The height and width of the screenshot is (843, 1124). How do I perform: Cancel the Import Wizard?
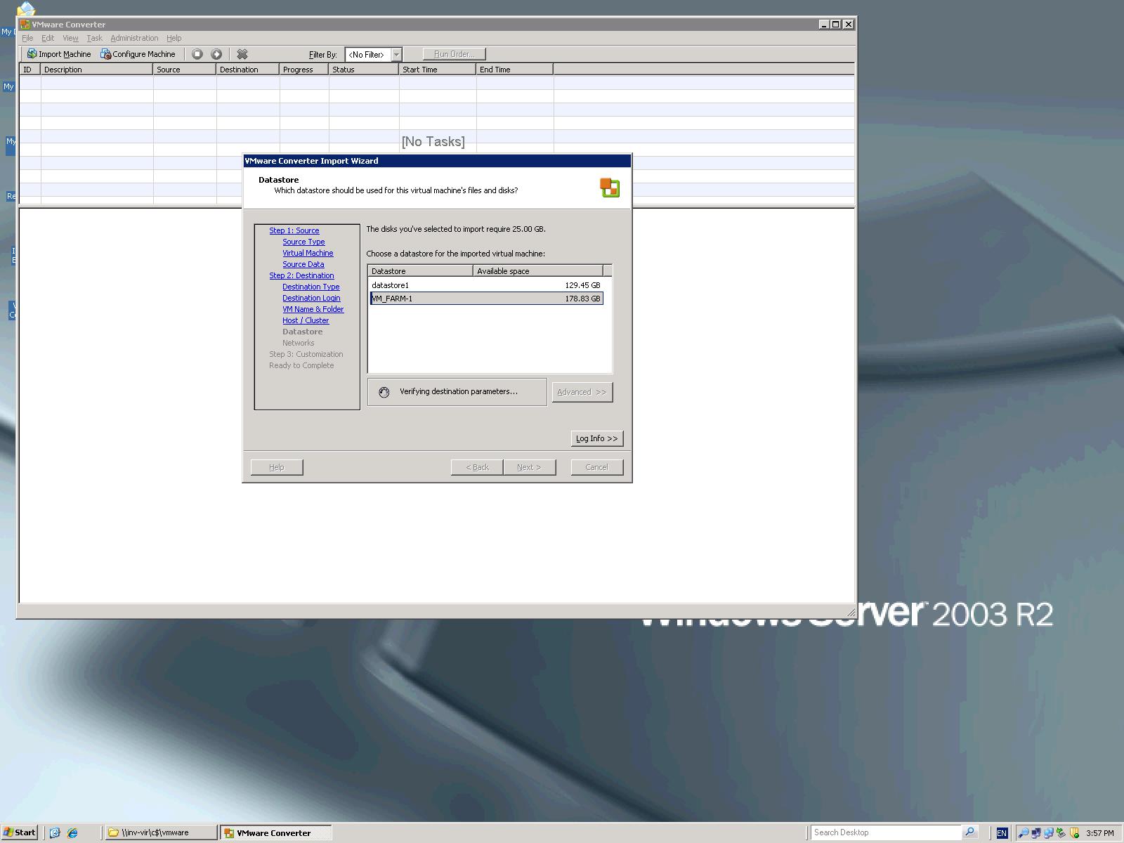click(x=597, y=467)
